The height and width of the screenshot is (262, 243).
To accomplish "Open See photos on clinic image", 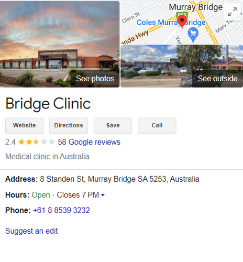I will (x=95, y=79).
